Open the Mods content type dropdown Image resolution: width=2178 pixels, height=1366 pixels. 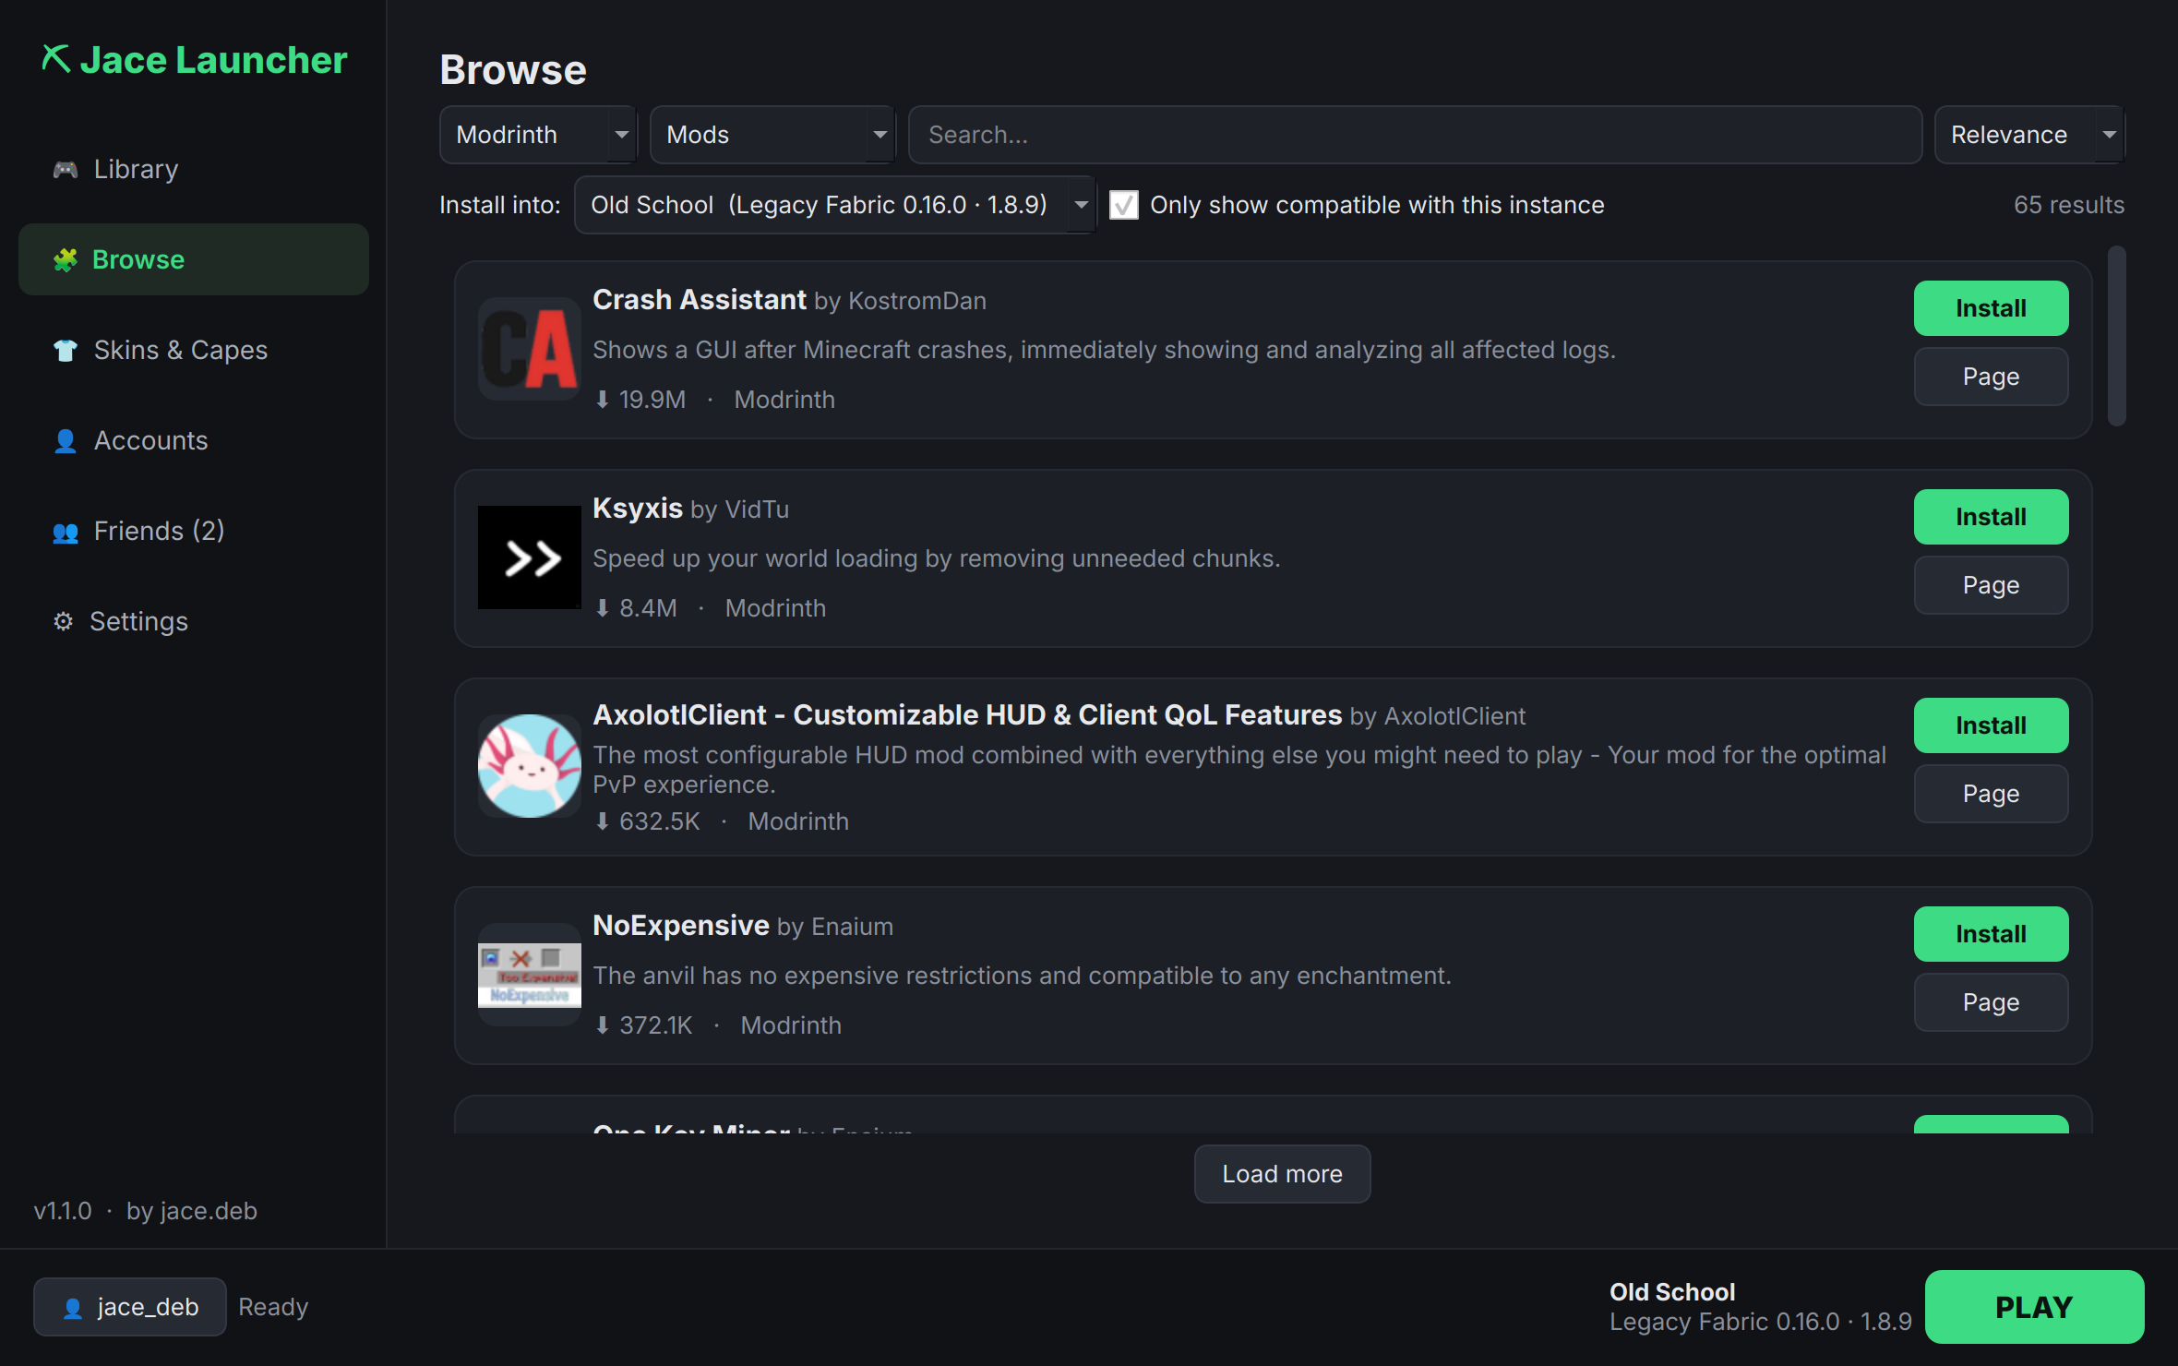772,135
